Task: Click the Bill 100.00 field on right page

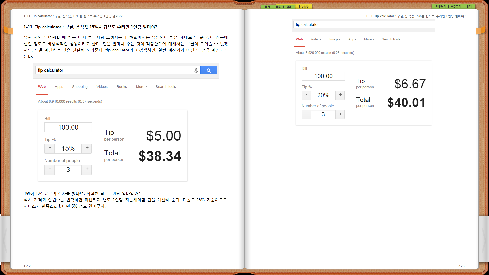Action: tap(323, 76)
